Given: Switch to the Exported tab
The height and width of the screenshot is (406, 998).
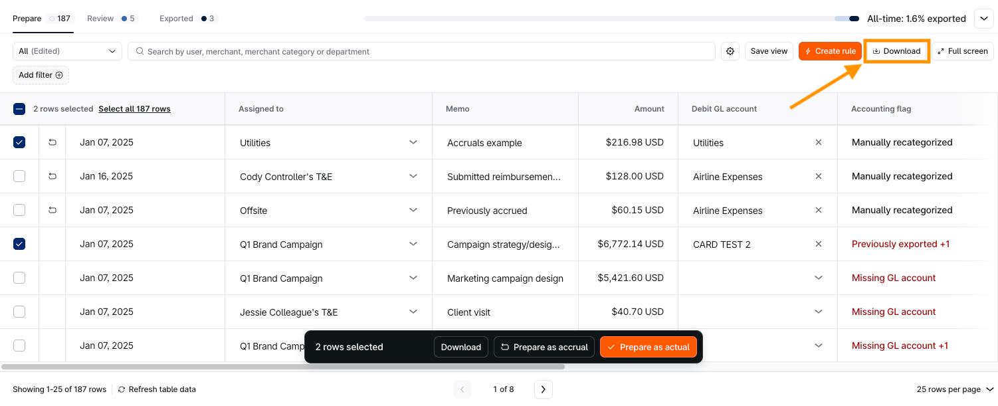Looking at the screenshot, I should 177,19.
